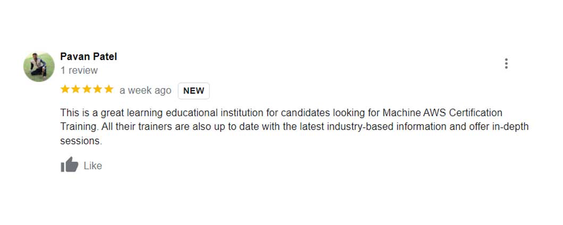Click the NEW badge
The height and width of the screenshot is (225, 563).
click(x=194, y=91)
